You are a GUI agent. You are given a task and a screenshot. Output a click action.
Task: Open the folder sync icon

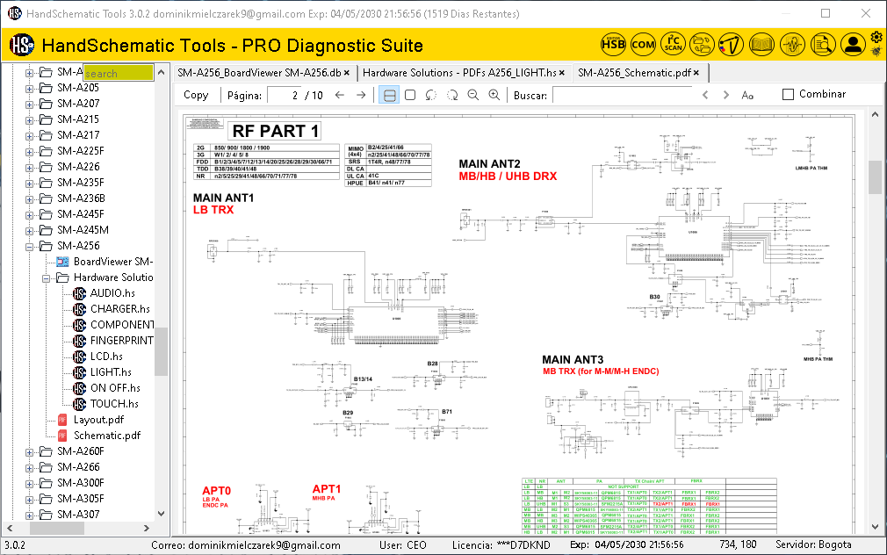pyautogui.click(x=702, y=44)
